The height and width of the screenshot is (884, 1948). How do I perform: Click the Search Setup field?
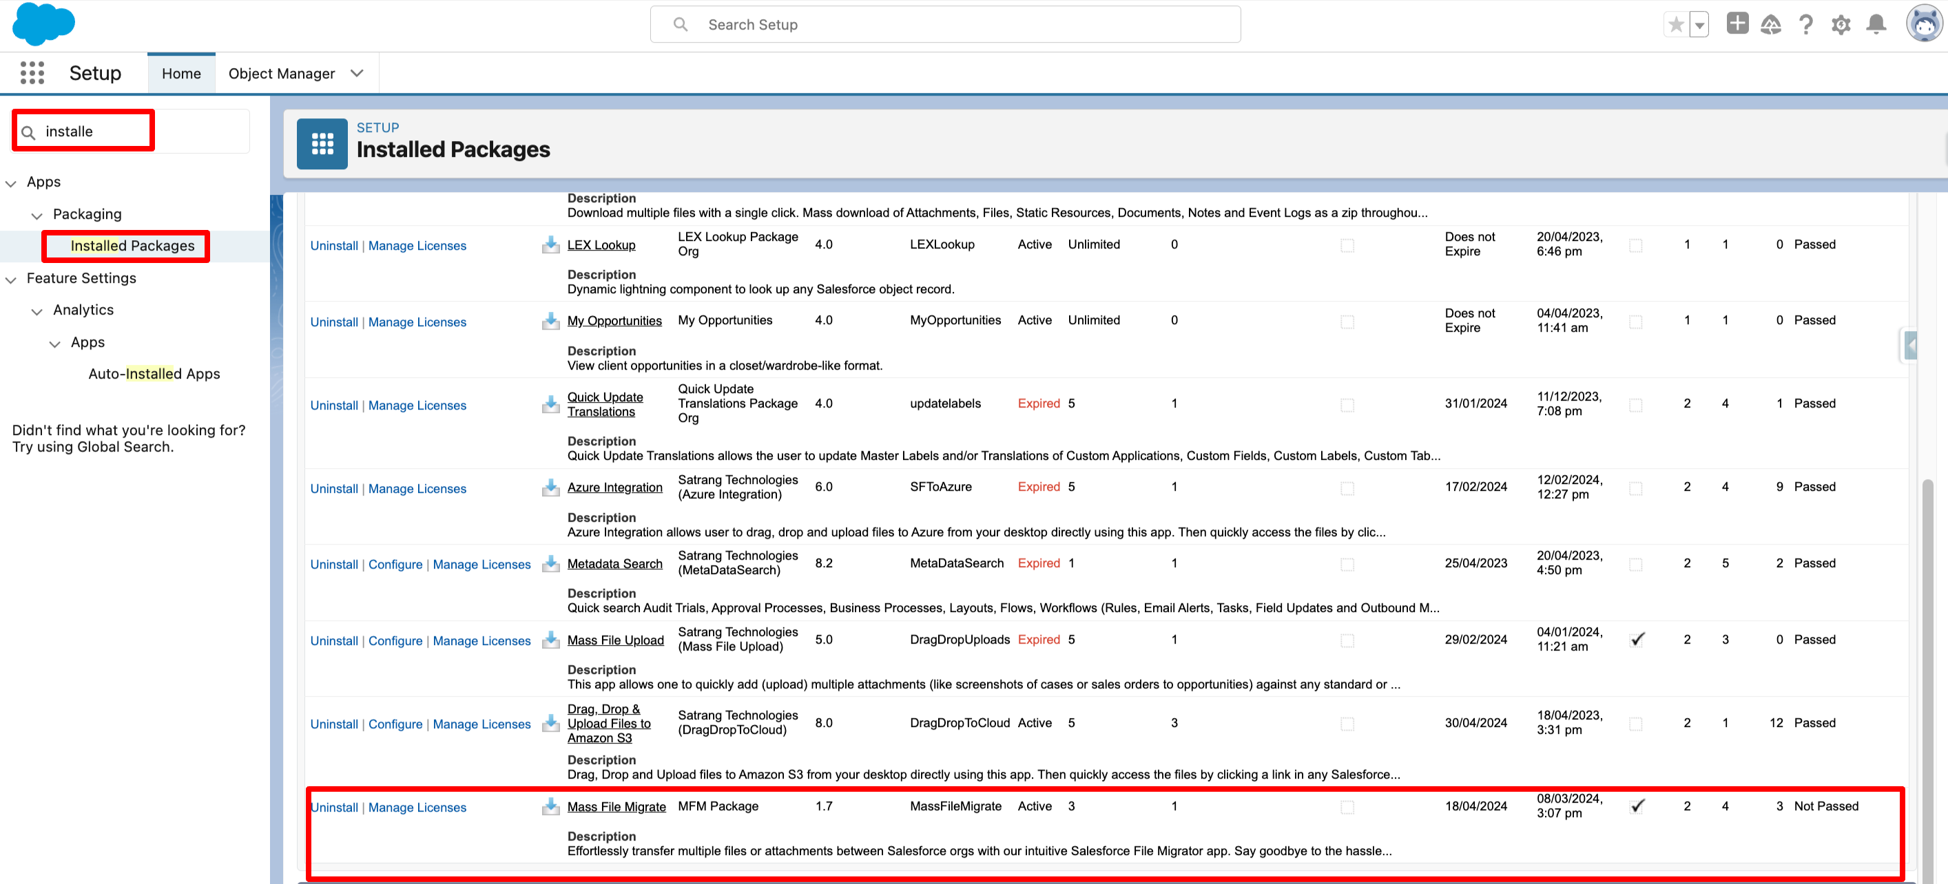click(945, 25)
